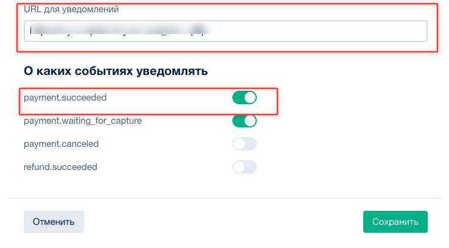Click the empty right end of the URL field

[377, 31]
